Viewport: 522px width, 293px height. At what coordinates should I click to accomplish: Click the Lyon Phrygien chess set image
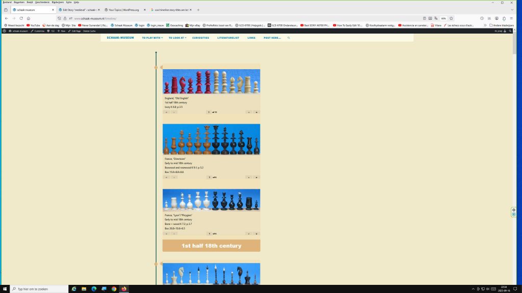211,200
